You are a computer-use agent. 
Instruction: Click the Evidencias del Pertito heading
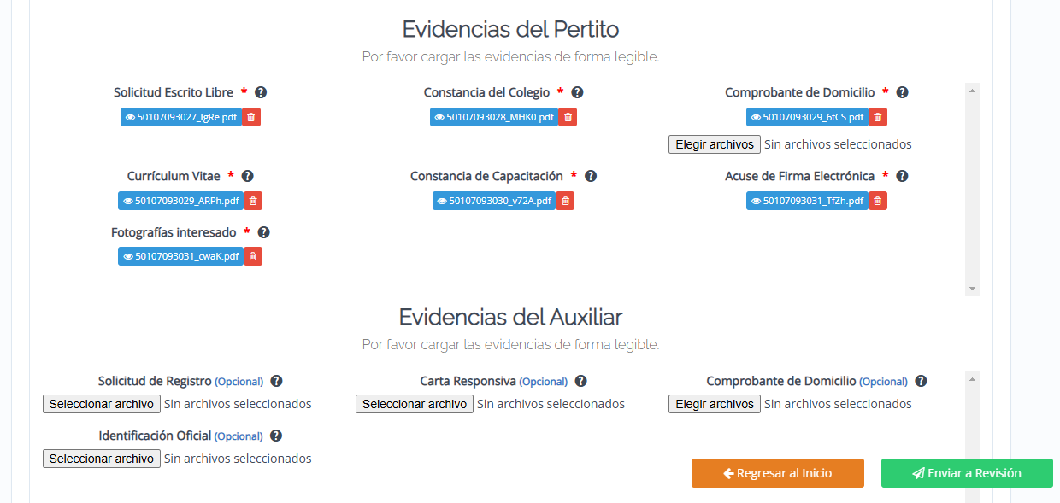(x=510, y=29)
